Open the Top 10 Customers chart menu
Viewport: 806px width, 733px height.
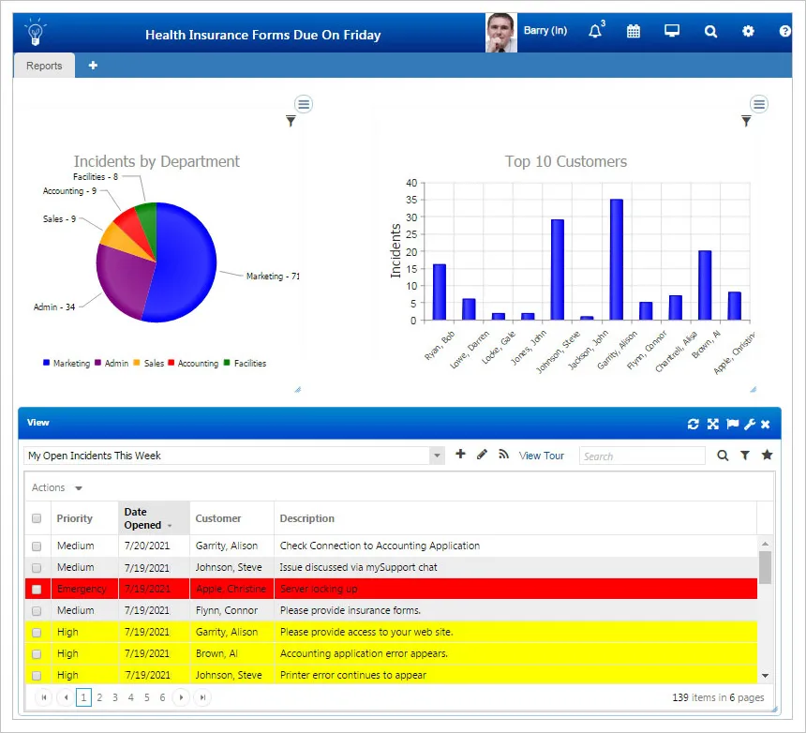click(x=759, y=104)
